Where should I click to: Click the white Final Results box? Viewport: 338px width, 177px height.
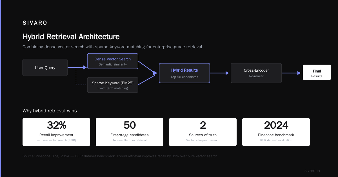pyautogui.click(x=317, y=72)
